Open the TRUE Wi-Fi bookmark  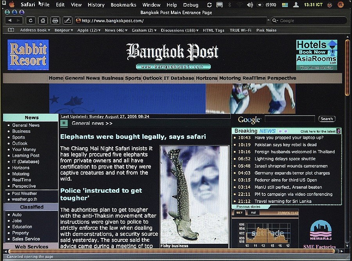241,30
